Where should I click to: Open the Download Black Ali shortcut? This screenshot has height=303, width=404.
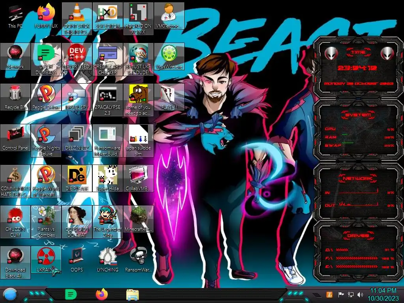(x=15, y=263)
